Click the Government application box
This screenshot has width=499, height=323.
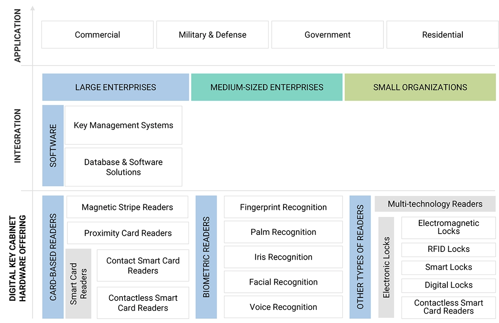[x=327, y=35]
